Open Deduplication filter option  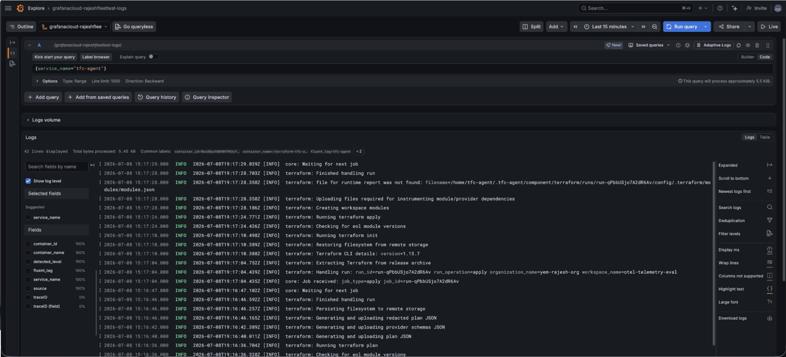(x=769, y=220)
